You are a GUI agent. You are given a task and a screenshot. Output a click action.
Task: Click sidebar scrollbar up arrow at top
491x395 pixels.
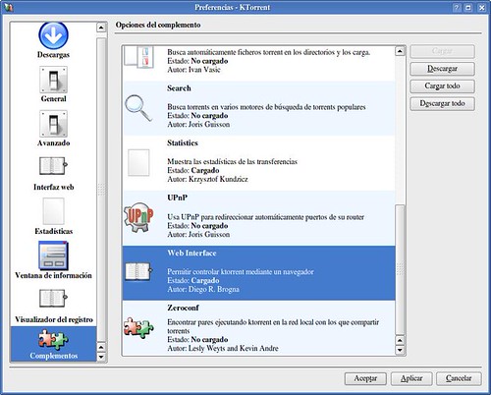tap(101, 28)
